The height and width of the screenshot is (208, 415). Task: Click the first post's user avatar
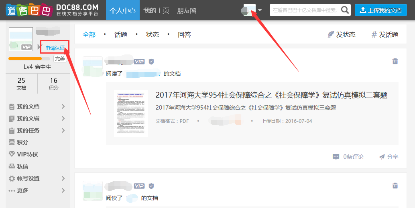pos(93,66)
